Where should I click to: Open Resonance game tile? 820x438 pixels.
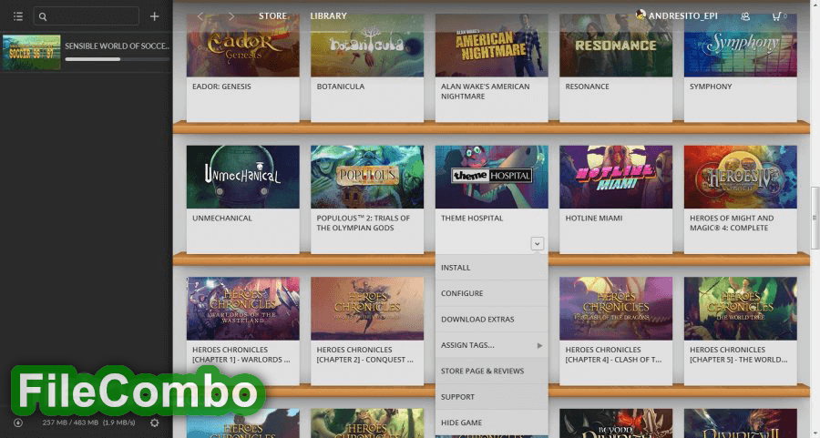616,68
